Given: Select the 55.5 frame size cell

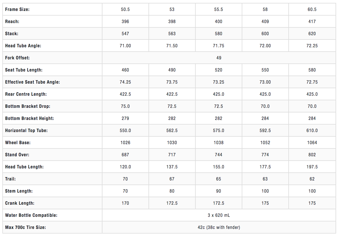Looking at the screenshot, I should pos(218,10).
